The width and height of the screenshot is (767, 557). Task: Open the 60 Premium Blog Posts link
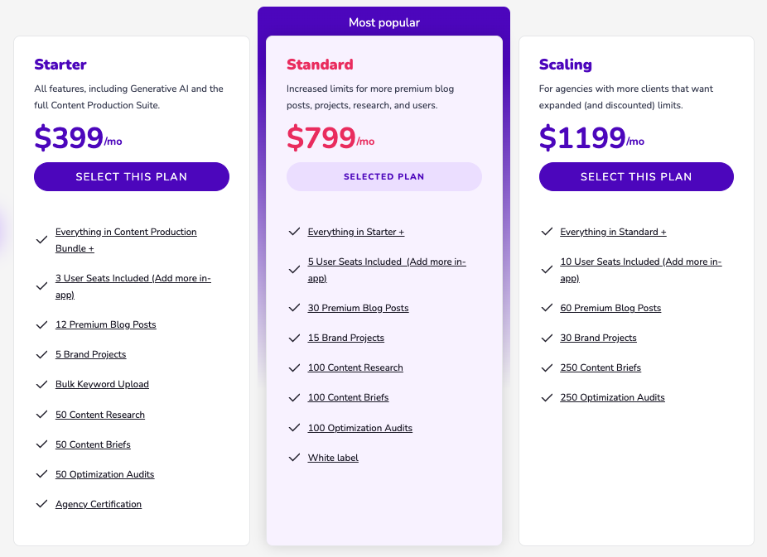click(610, 308)
